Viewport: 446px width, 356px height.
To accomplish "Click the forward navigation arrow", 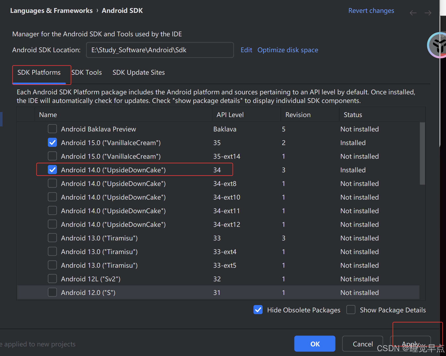I will pos(428,13).
